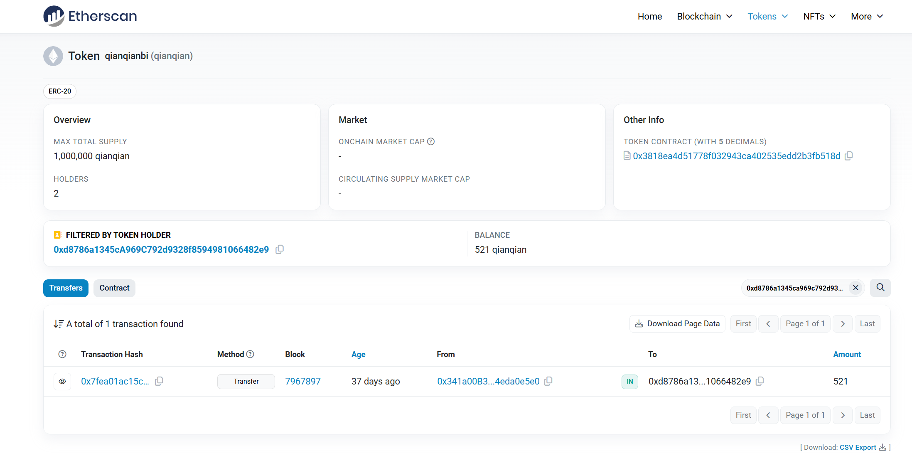This screenshot has width=912, height=456.
Task: Click the Etherscan logo icon
Action: coord(54,16)
